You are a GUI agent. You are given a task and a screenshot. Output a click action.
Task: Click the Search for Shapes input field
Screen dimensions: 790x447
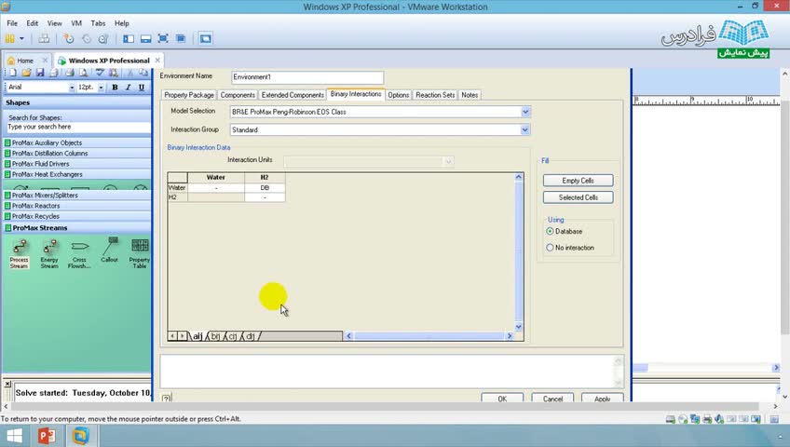pyautogui.click(x=78, y=127)
